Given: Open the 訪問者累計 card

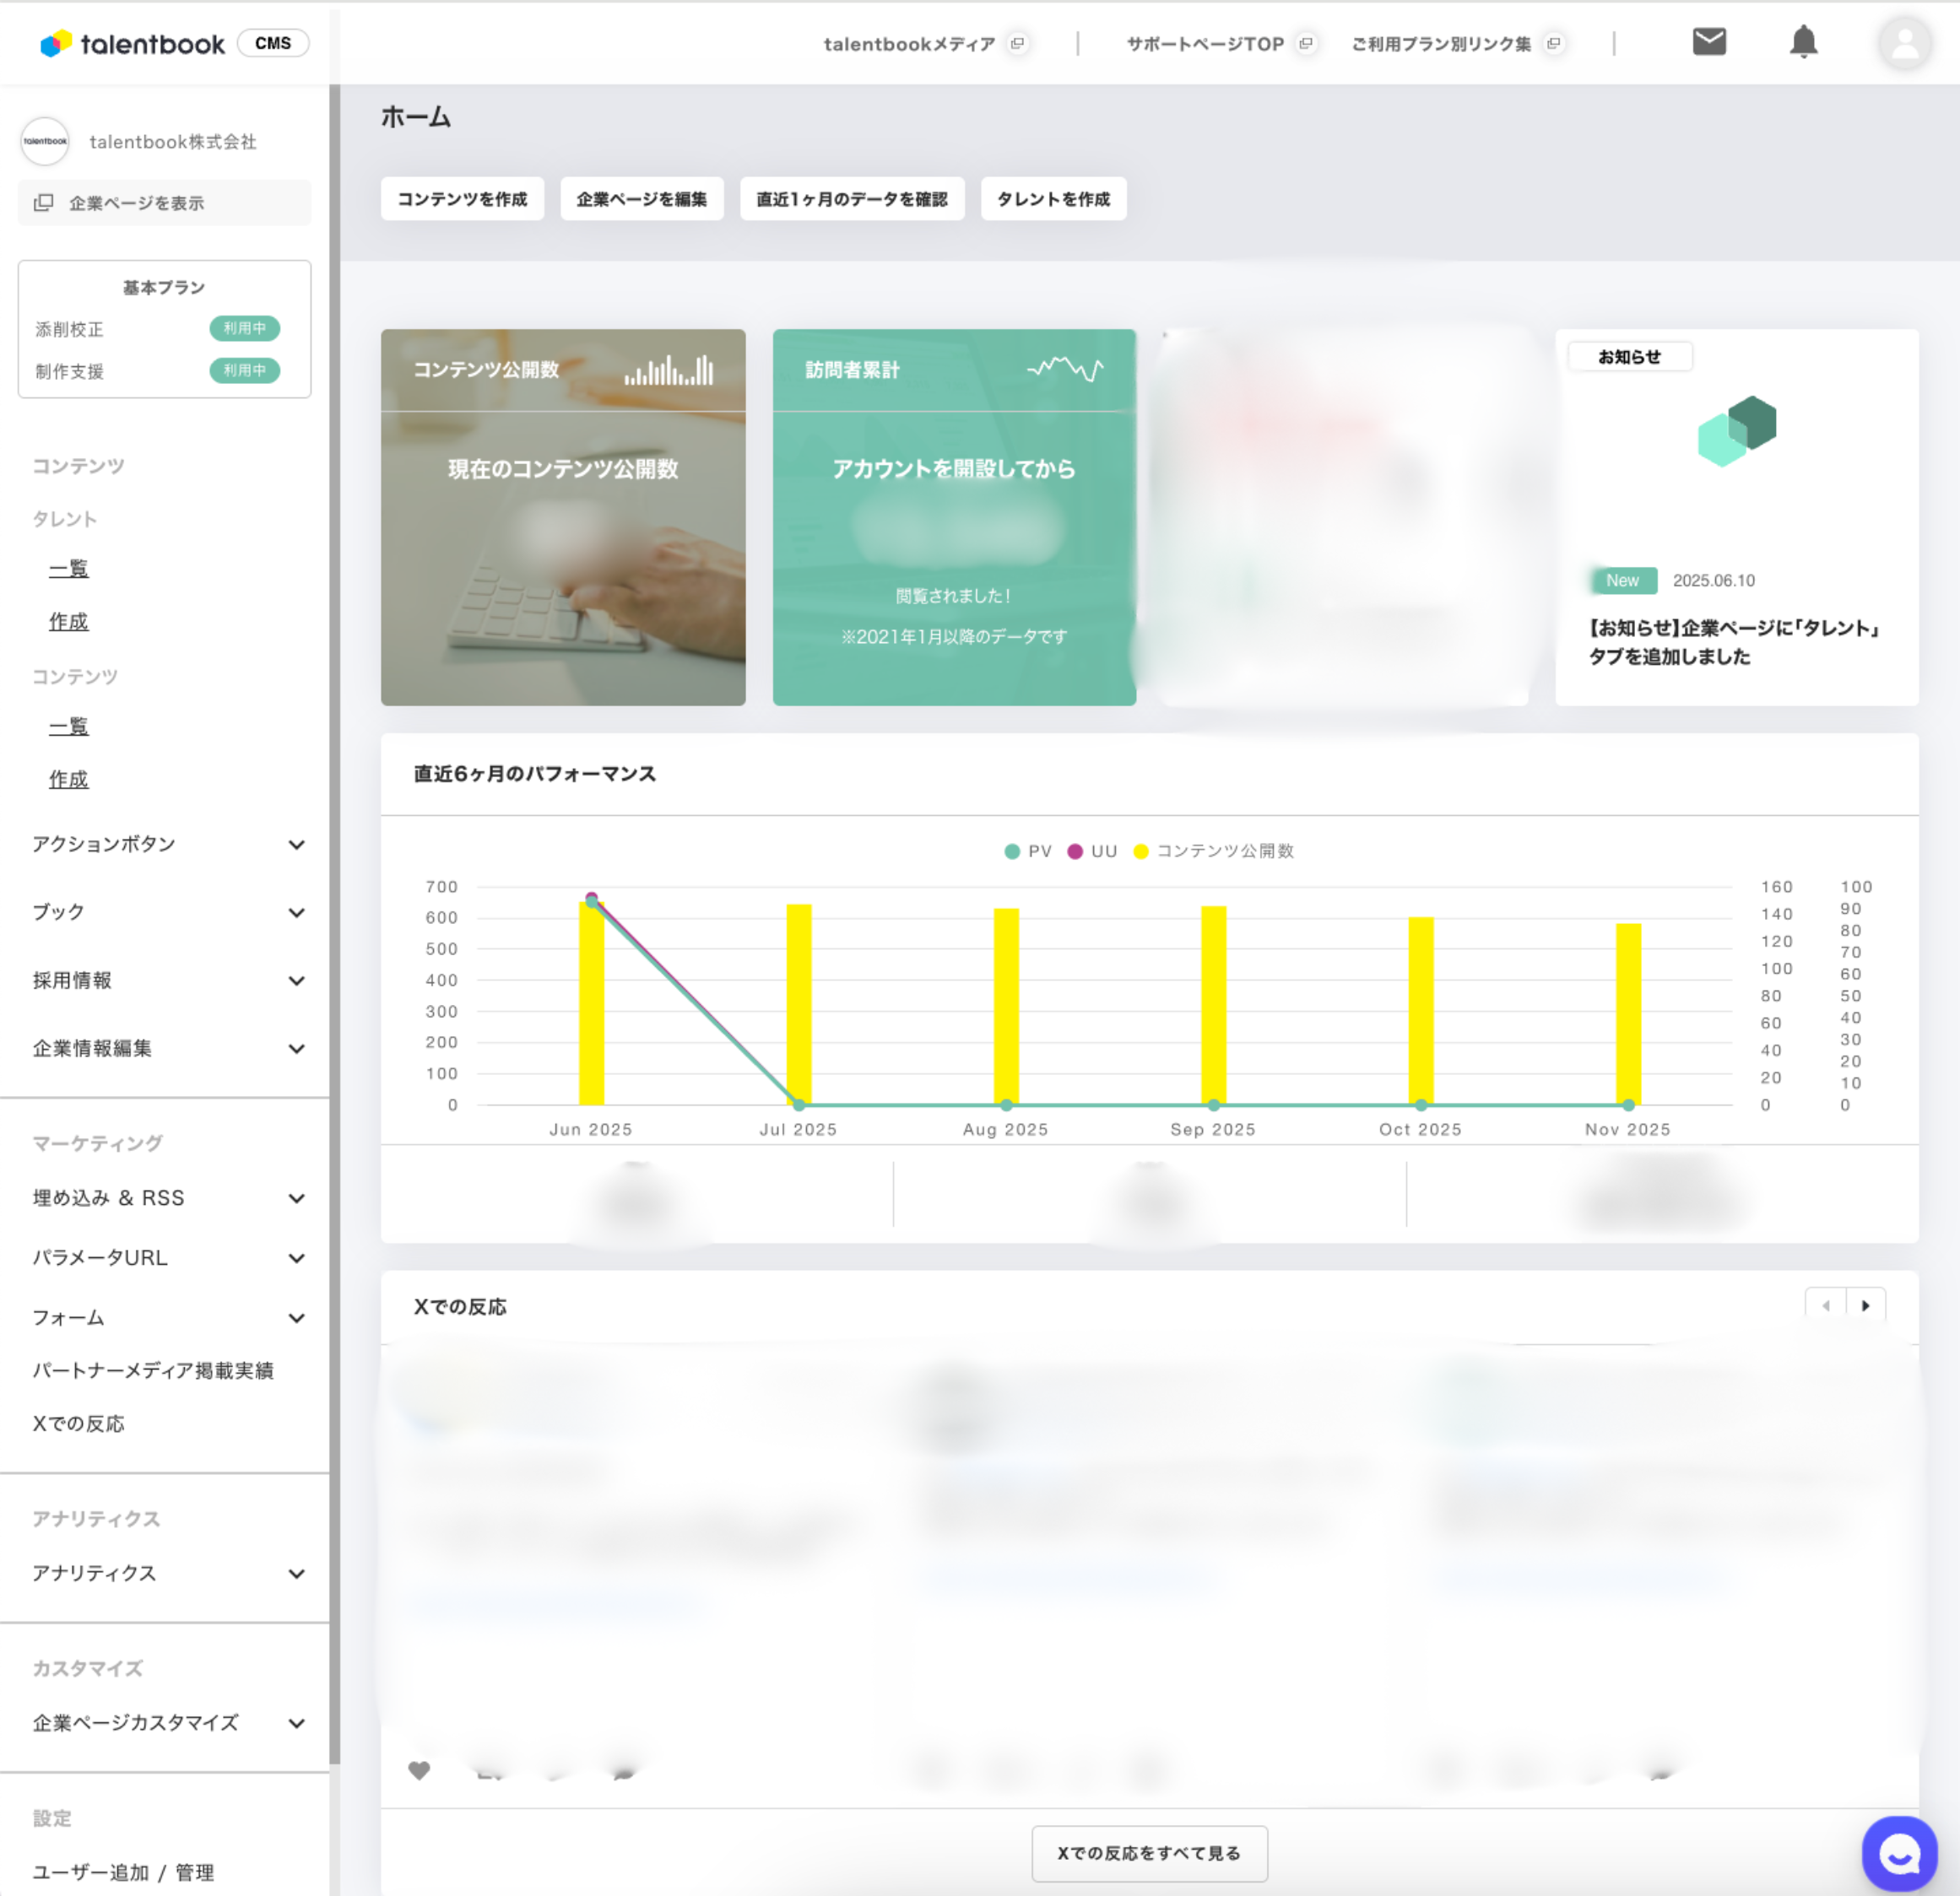Looking at the screenshot, I should click(954, 516).
